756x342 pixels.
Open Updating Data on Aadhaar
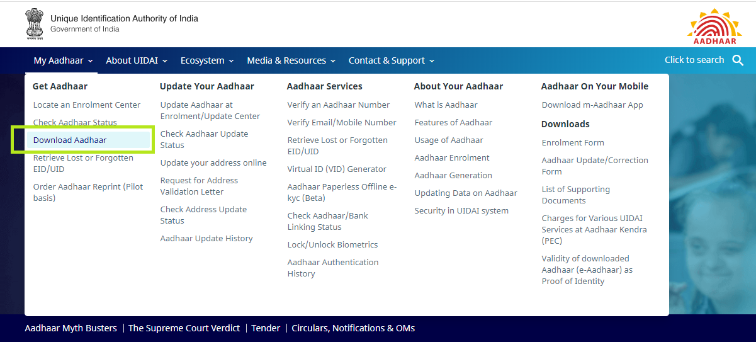click(466, 193)
